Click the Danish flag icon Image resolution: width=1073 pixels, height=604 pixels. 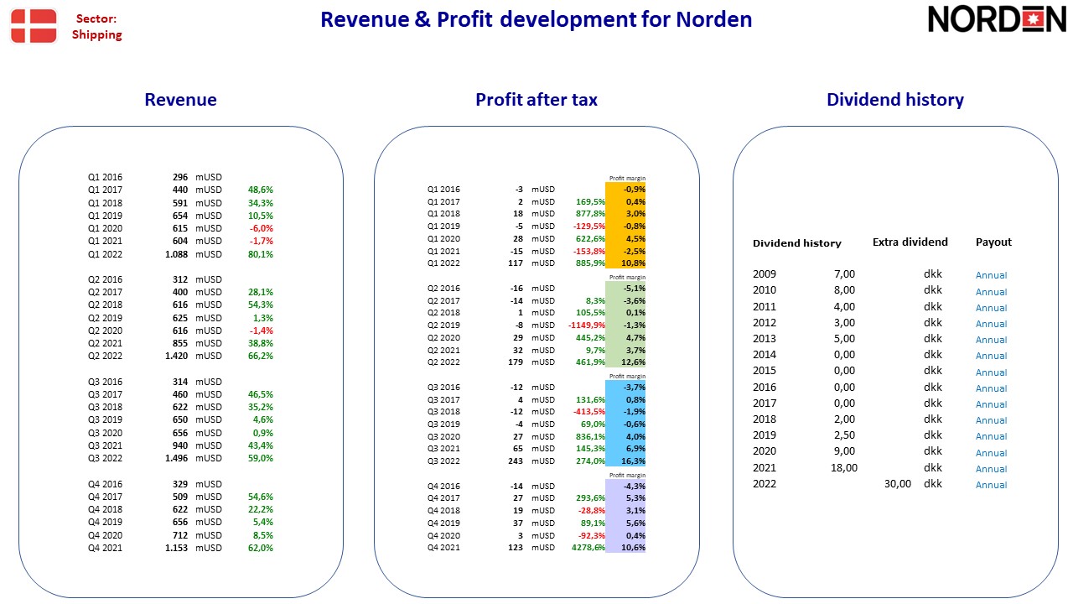(34, 26)
